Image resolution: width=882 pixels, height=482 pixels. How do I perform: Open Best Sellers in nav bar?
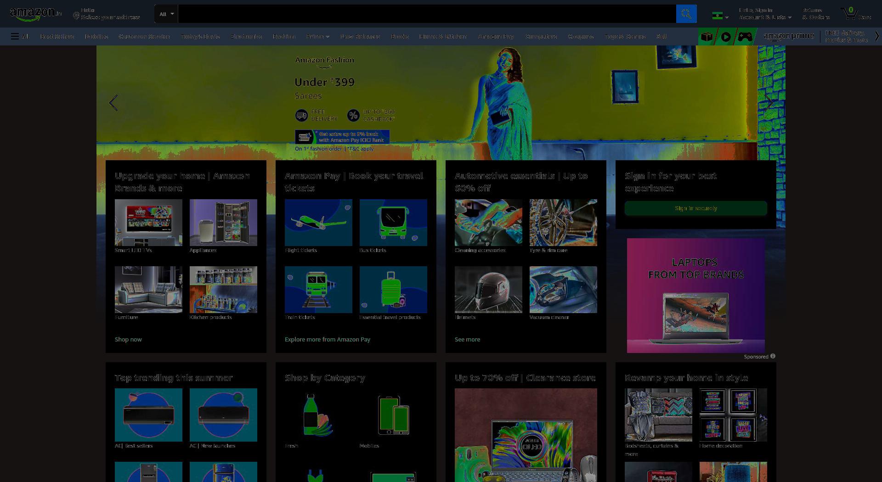(57, 36)
